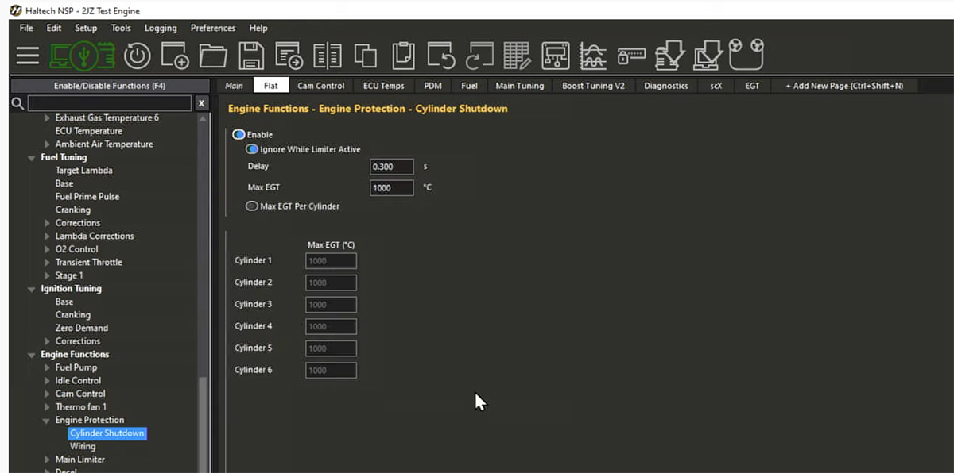Open the oscilloscope waveform icon
This screenshot has width=954, height=473.
click(x=594, y=56)
